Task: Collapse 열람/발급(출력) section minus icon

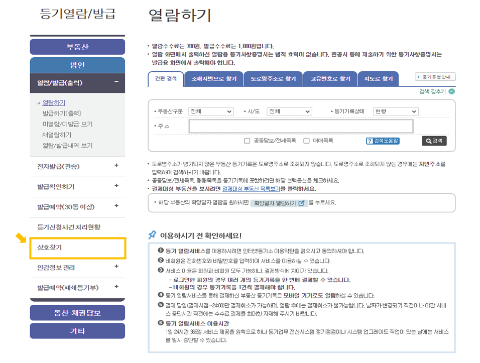Action: tap(116, 81)
